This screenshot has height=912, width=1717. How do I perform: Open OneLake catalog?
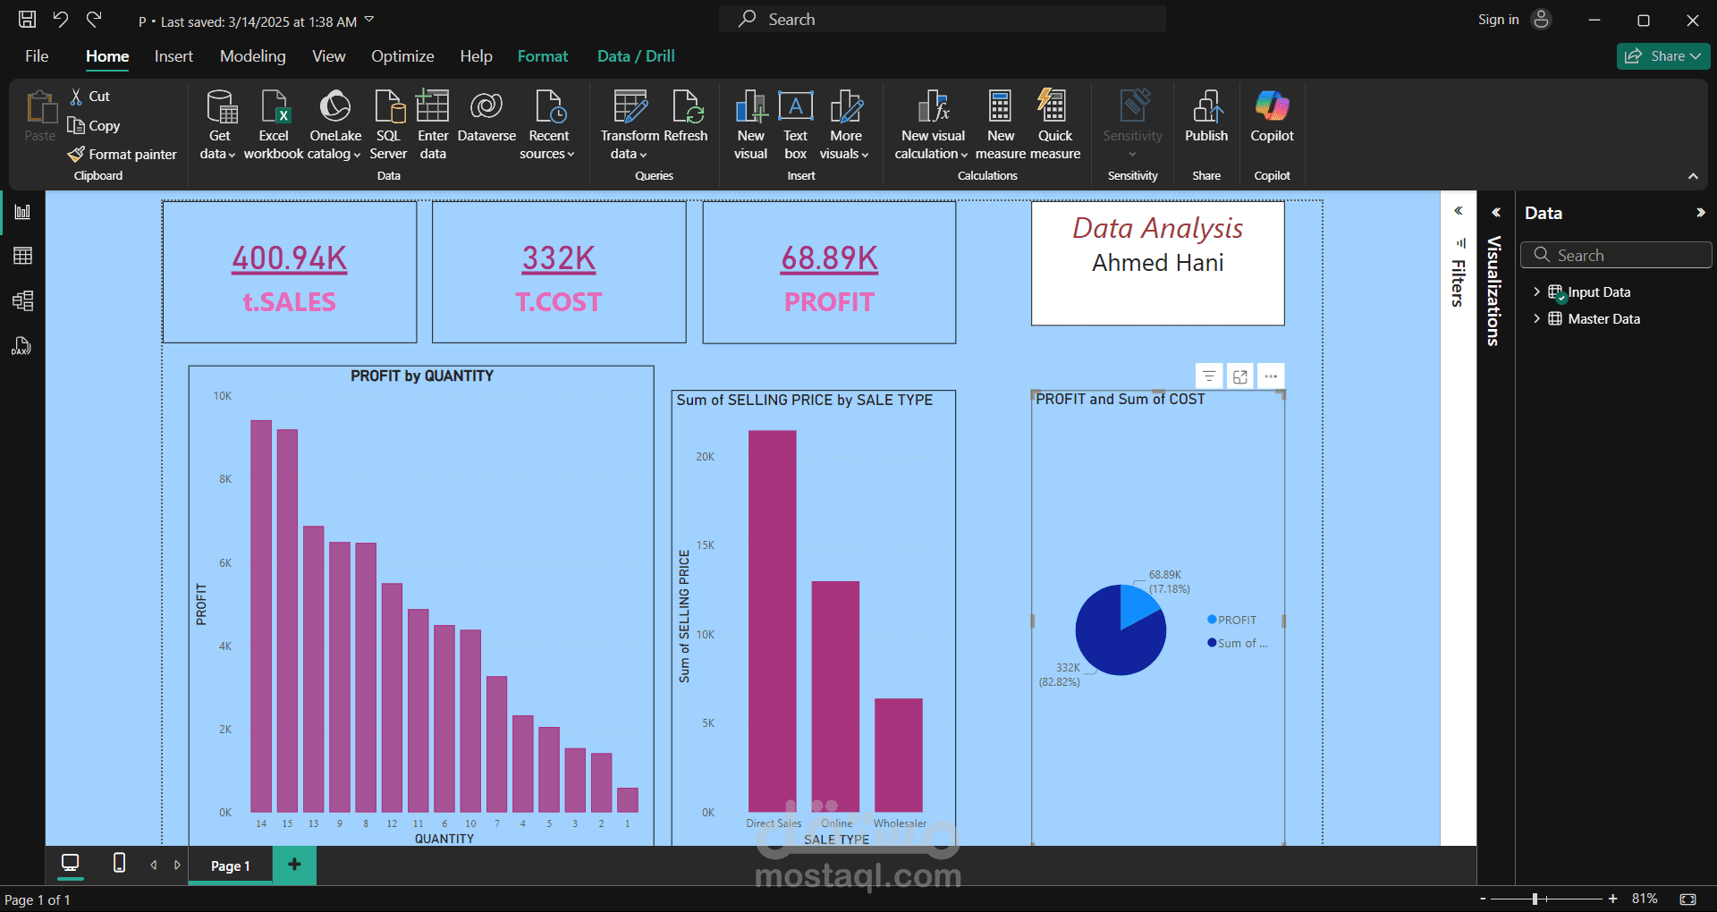click(x=335, y=124)
